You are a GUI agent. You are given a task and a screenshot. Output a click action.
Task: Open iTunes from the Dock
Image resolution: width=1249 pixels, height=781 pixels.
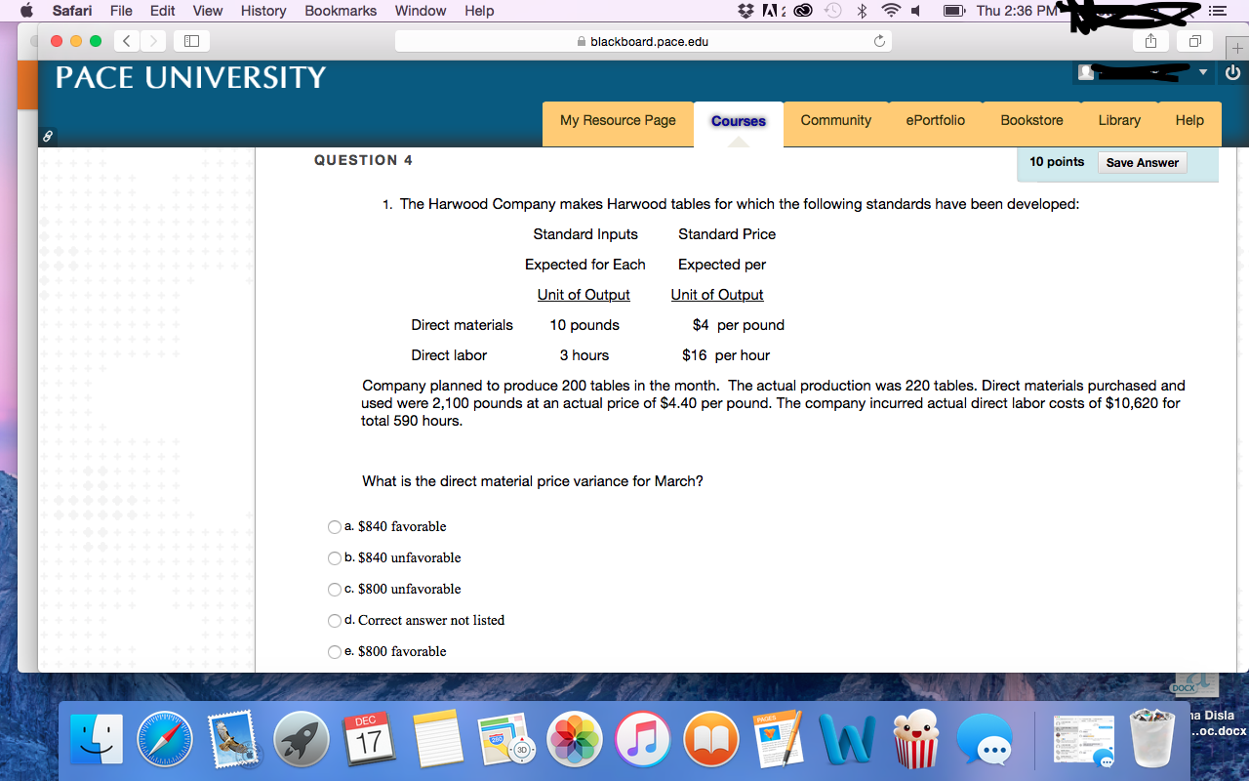coord(643,738)
